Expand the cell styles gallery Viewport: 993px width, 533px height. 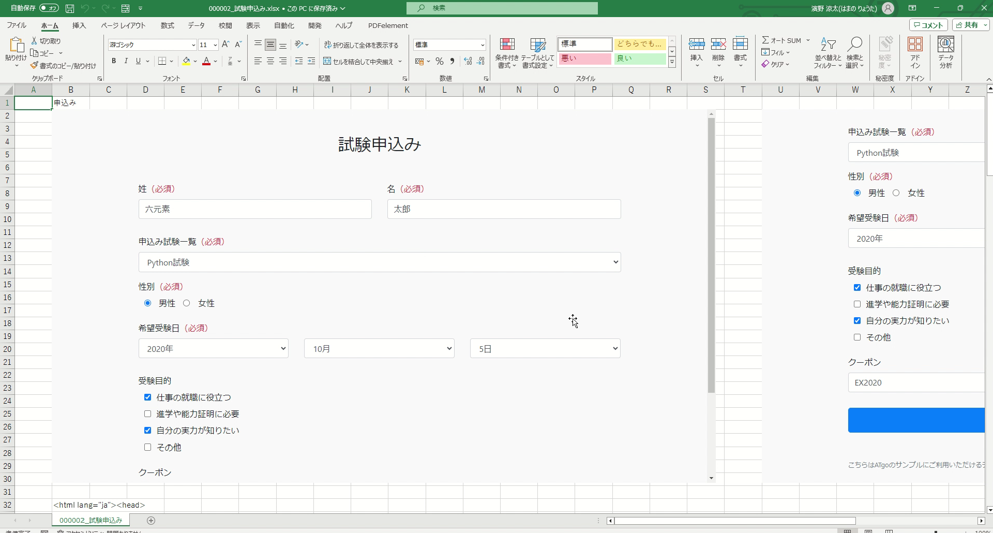(x=672, y=62)
